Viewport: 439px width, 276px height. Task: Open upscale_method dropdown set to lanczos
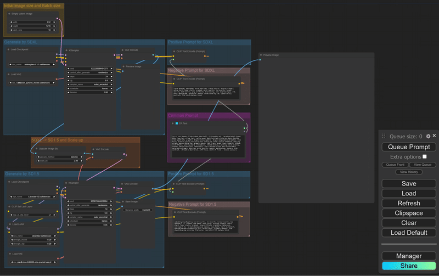pyautogui.click(x=60, y=157)
